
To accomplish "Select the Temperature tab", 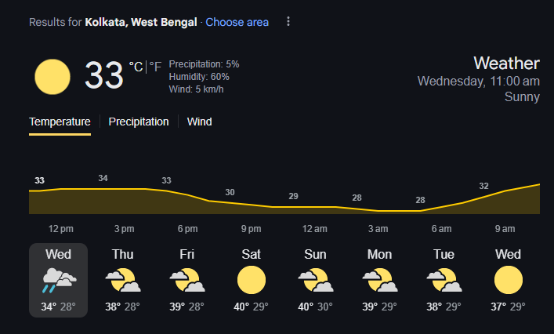I will 60,122.
